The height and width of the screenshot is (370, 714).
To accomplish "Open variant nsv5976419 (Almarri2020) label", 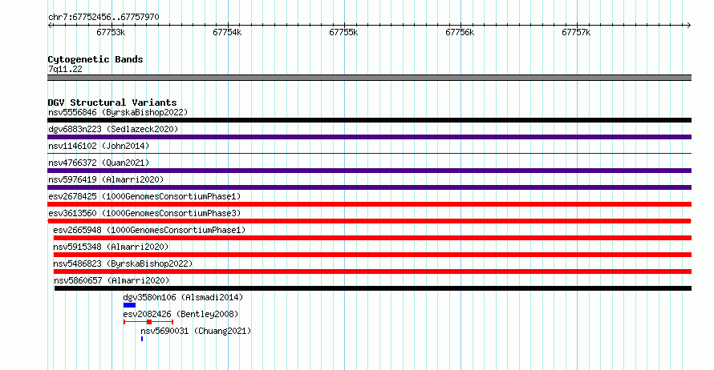I will [x=106, y=179].
